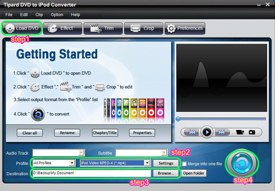Click the Trim clapperboard icon in step 2

coord(66,86)
